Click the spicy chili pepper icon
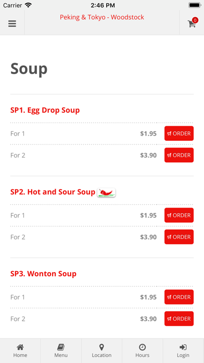 pyautogui.click(x=107, y=192)
